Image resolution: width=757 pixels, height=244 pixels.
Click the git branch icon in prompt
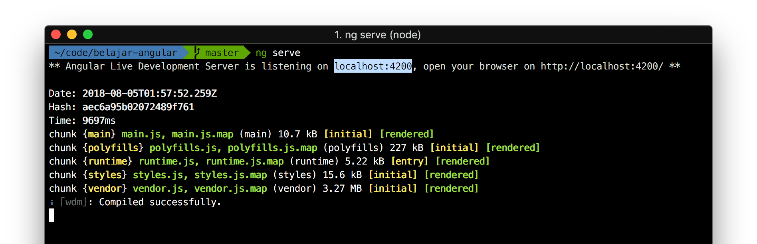pyautogui.click(x=197, y=52)
